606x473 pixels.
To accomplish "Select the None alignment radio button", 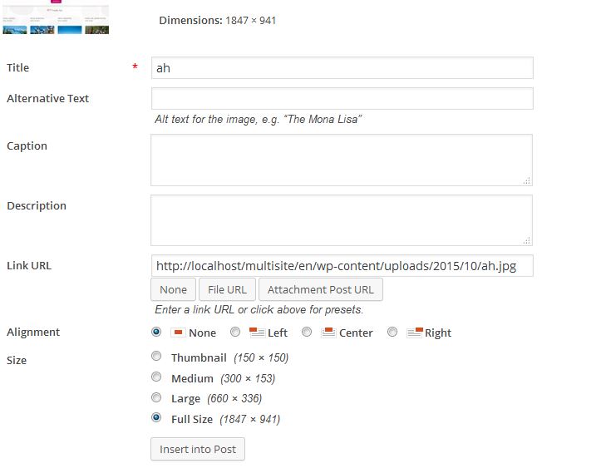I will tap(156, 332).
